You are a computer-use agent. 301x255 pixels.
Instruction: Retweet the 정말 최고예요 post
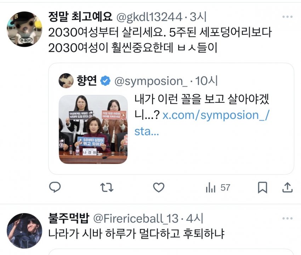107,187
